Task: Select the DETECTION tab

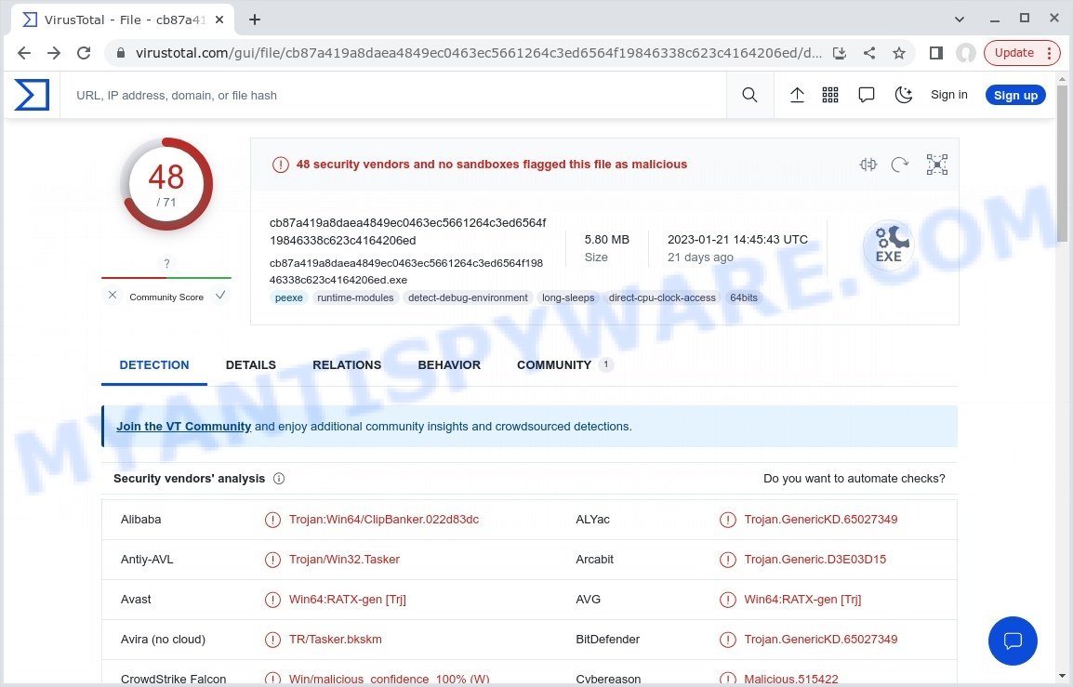Action: tap(154, 364)
